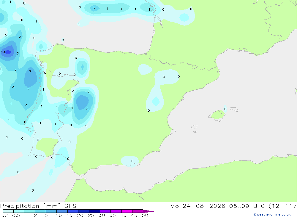The height and width of the screenshot is (217, 297).
Task: Click the legend label 20
Action: click(x=80, y=215)
